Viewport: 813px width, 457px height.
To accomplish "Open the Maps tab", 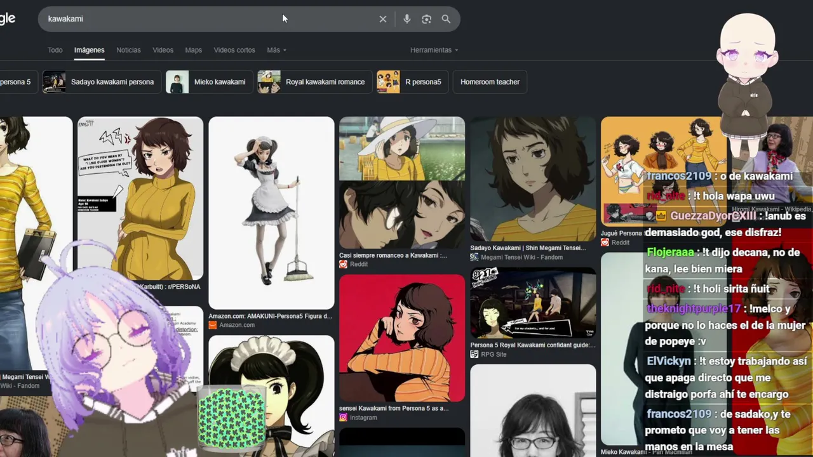I will [x=193, y=50].
